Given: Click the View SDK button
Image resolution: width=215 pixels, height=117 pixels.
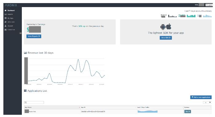Looking at the screenshot, I should (x=166, y=38).
